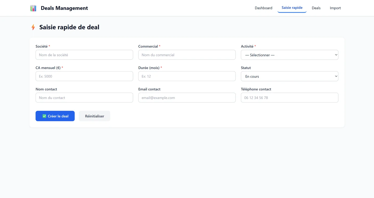Submit with the Créer le deal button

point(55,116)
